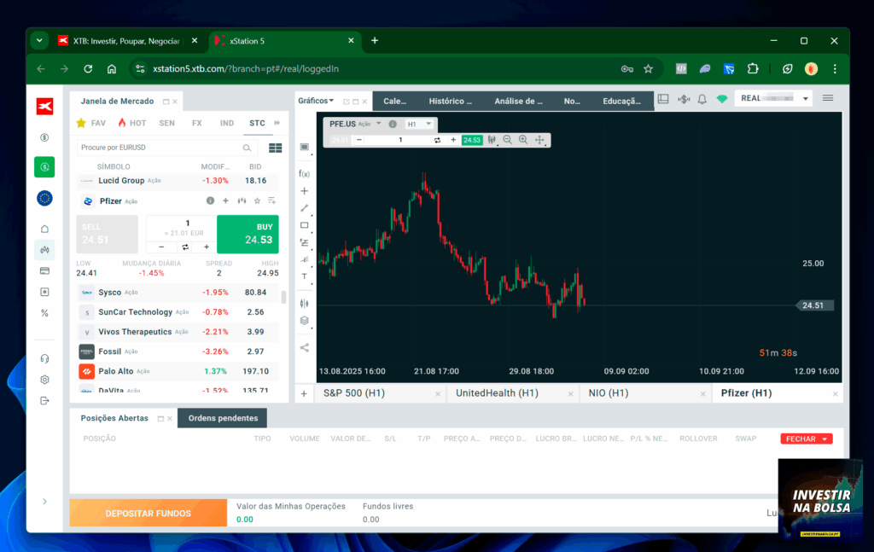This screenshot has width=874, height=552.
Task: Switch to the FX market tab
Action: [x=197, y=123]
